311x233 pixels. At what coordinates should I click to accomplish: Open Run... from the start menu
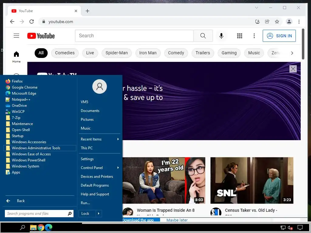click(x=100, y=203)
